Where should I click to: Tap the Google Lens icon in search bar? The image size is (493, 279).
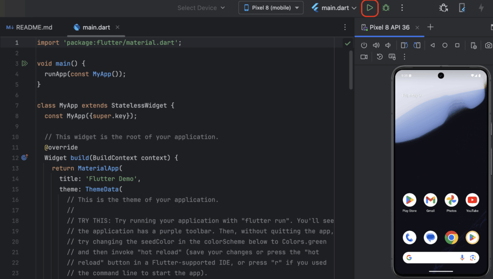(473, 258)
